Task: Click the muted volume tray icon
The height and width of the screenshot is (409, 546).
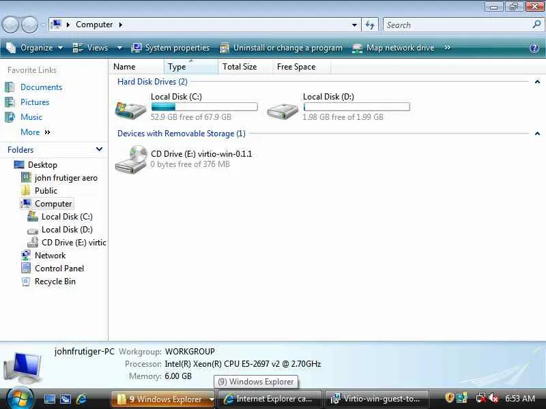Action: (493, 398)
